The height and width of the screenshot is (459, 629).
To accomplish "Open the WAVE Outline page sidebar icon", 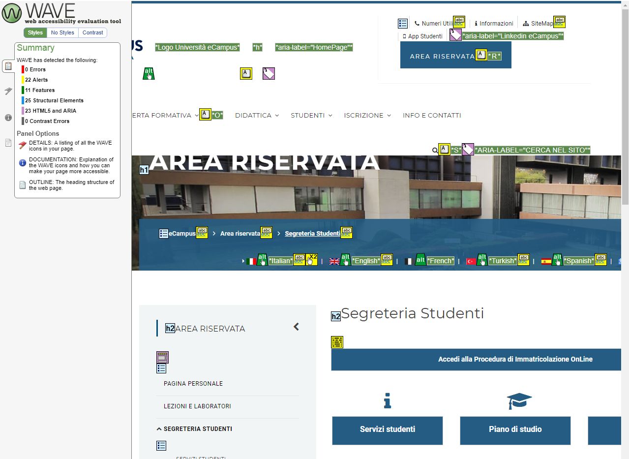I will (x=8, y=143).
